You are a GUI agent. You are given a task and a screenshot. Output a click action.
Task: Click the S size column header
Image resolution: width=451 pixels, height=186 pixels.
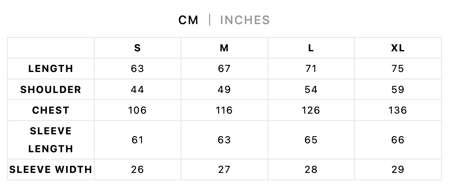tap(137, 48)
